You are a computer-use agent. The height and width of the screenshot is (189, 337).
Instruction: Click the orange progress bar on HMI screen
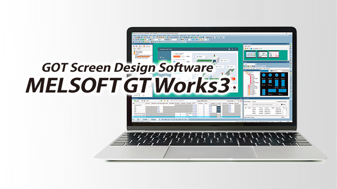(177, 56)
